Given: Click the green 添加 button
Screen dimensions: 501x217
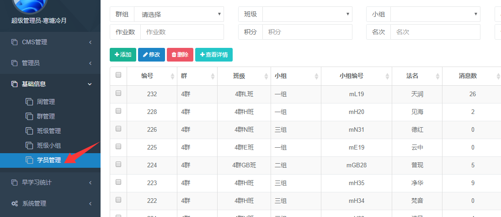Looking at the screenshot, I should click(x=123, y=55).
